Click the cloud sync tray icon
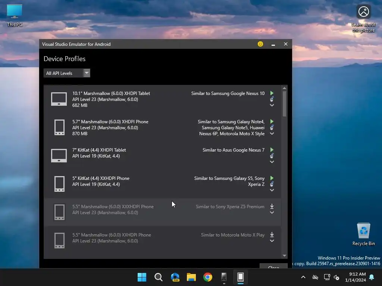This screenshot has width=382, height=286. pos(315,277)
